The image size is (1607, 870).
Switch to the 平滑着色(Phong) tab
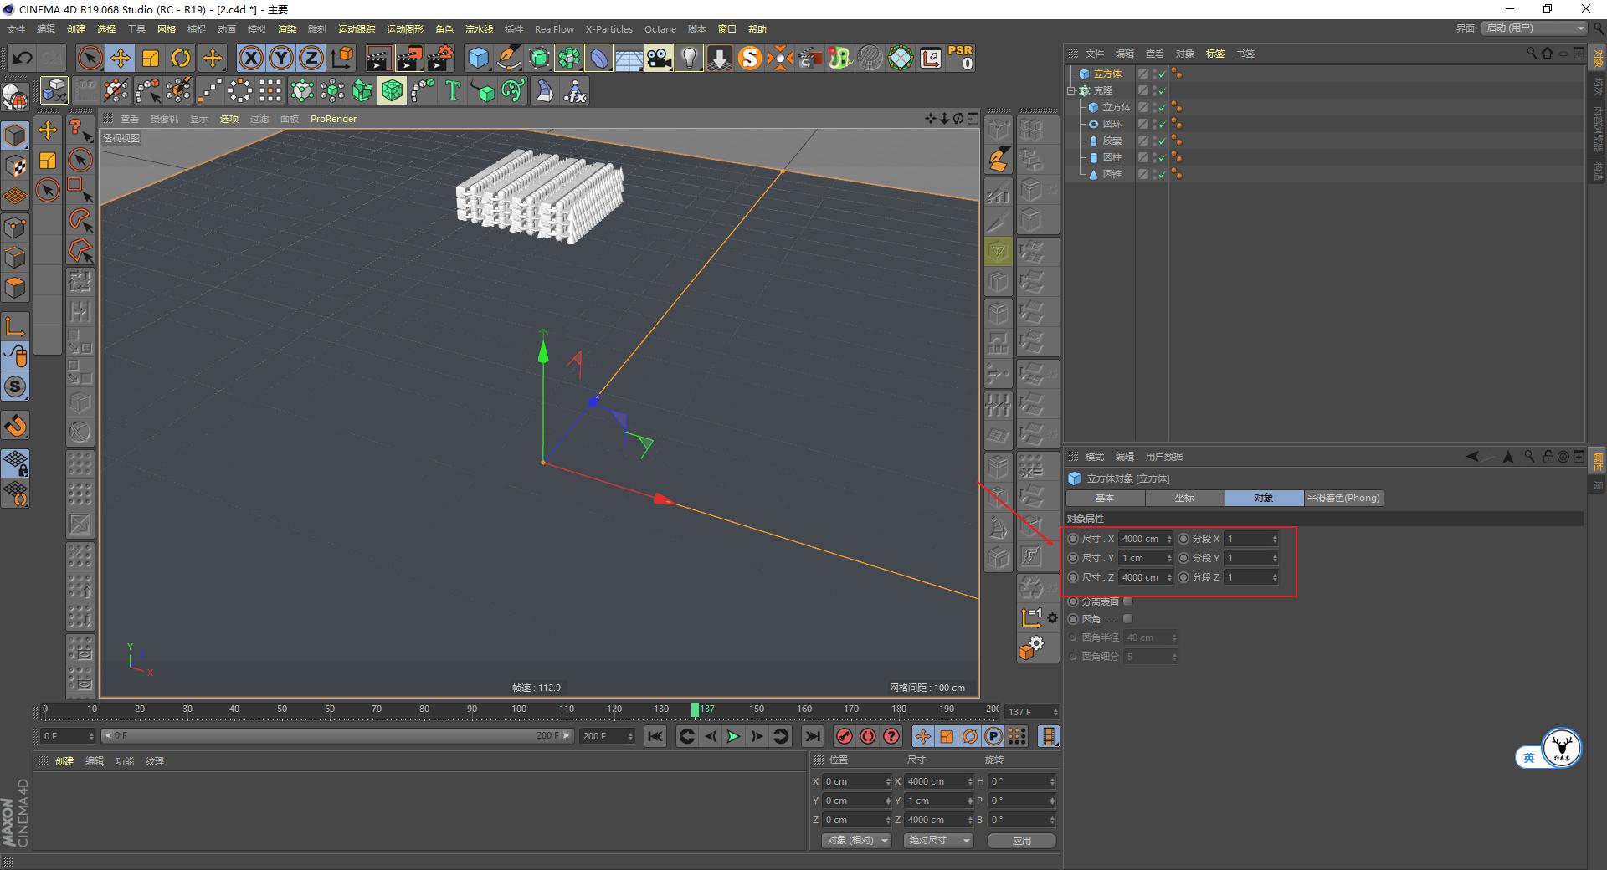(x=1343, y=498)
